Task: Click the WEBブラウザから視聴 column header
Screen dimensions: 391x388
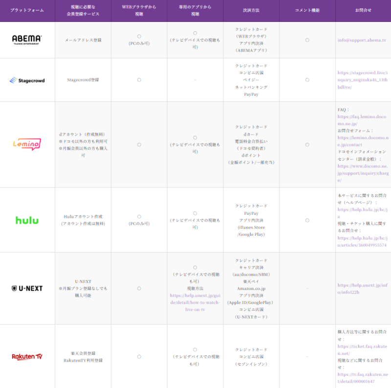Action: 139,10
